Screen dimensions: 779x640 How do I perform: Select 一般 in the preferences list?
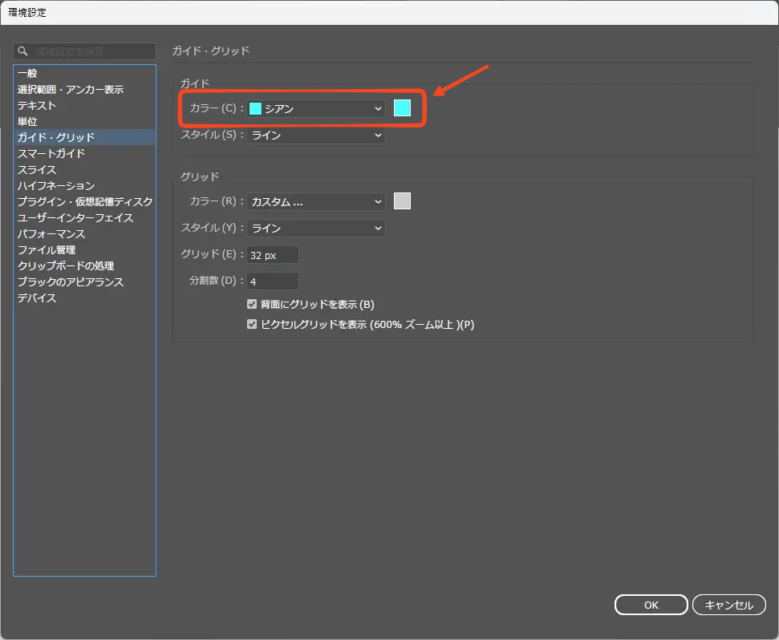point(27,74)
